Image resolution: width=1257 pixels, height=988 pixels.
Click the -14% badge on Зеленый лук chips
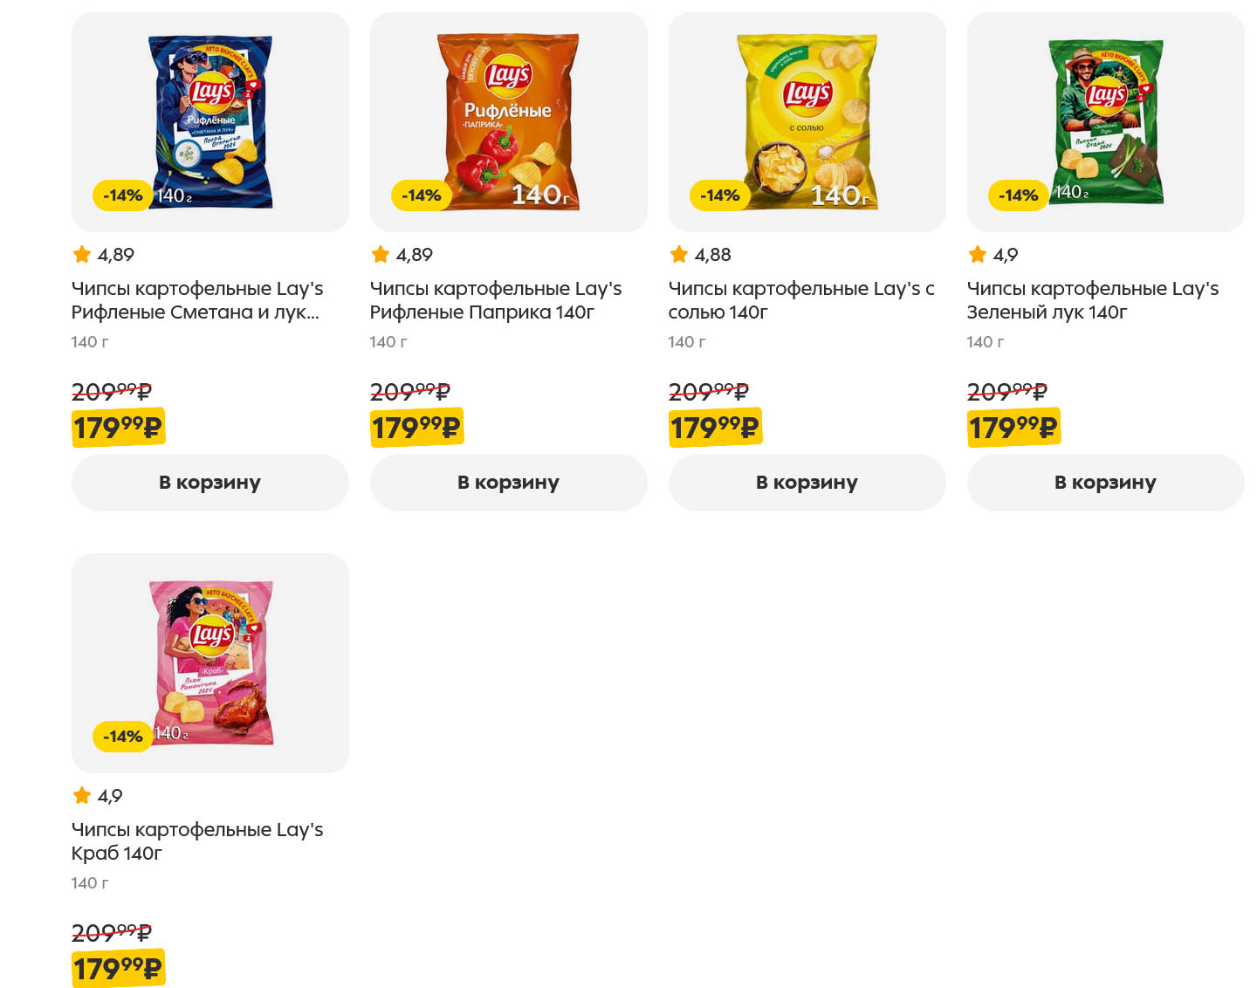1018,196
